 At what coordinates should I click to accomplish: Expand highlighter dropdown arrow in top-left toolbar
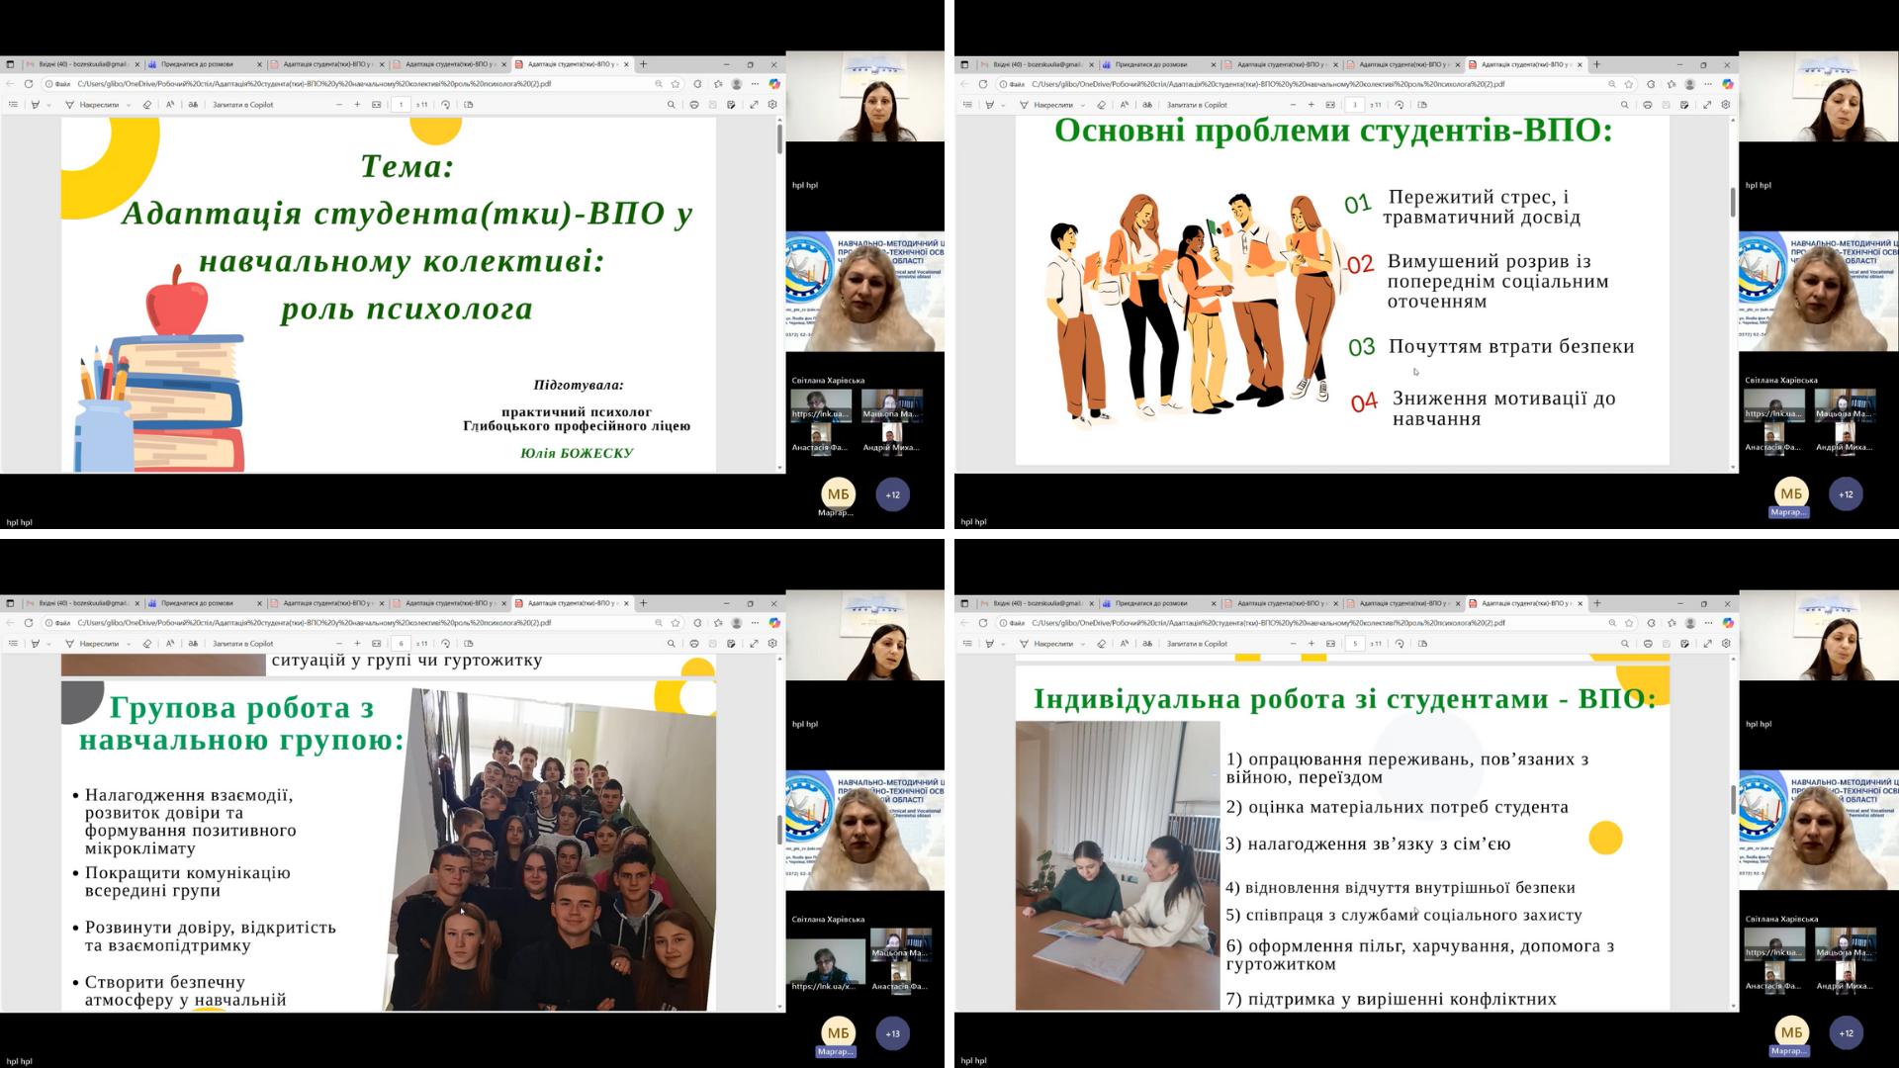48,105
